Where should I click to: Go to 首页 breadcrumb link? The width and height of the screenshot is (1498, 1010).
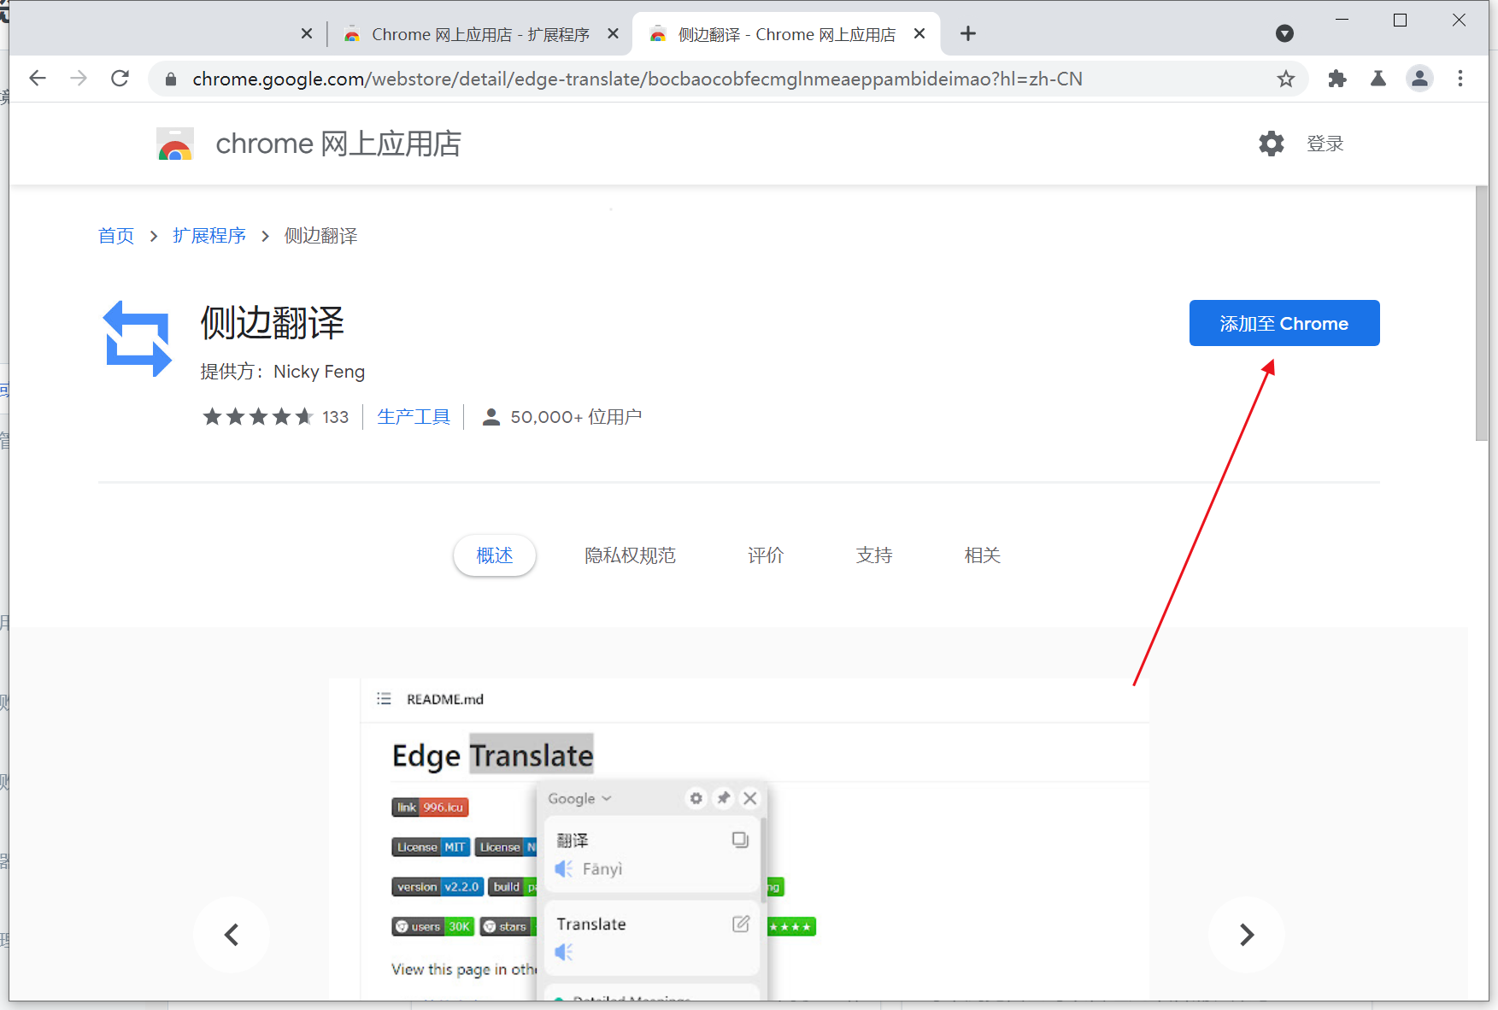pyautogui.click(x=116, y=236)
